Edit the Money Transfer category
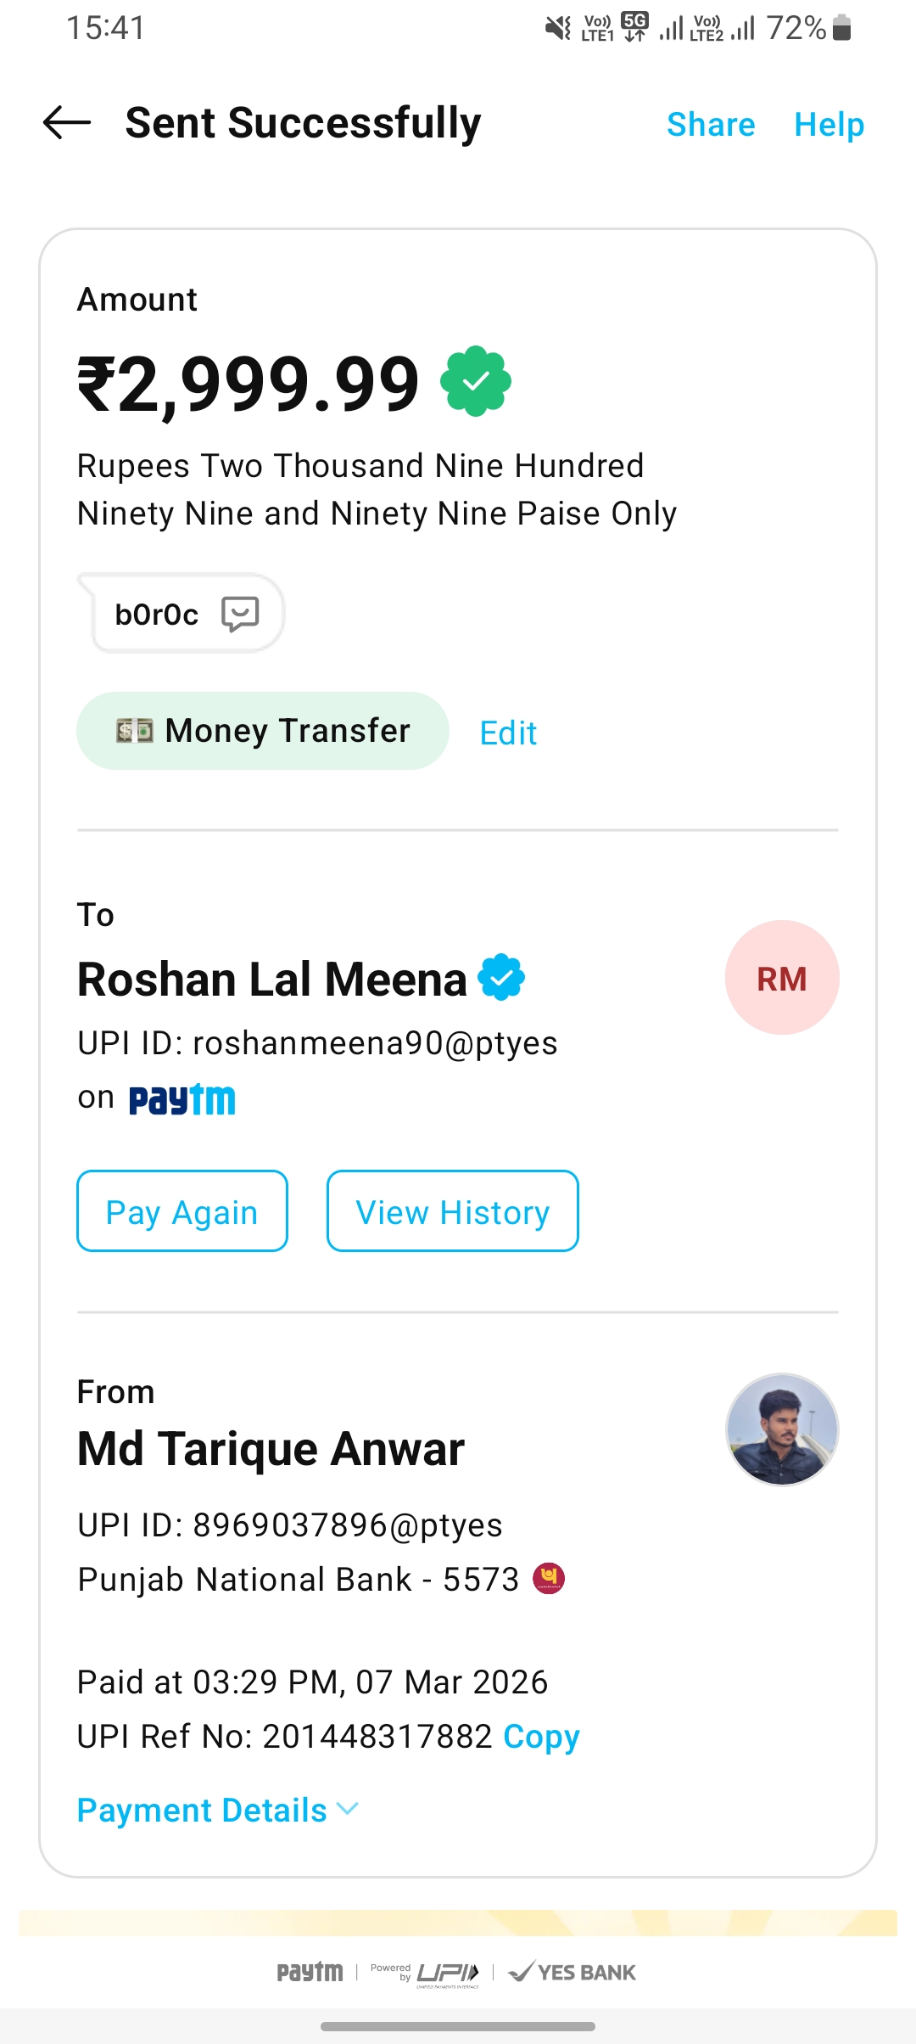 pos(508,733)
